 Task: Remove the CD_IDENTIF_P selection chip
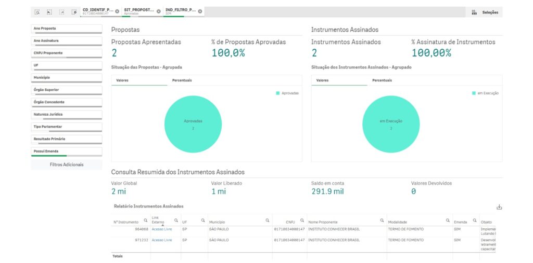pyautogui.click(x=117, y=11)
